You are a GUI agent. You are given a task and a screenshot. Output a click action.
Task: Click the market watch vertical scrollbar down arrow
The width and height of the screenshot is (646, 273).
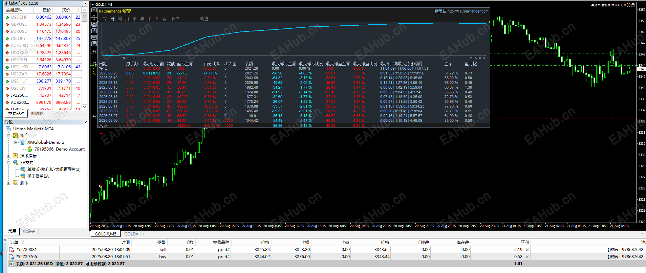(85, 107)
